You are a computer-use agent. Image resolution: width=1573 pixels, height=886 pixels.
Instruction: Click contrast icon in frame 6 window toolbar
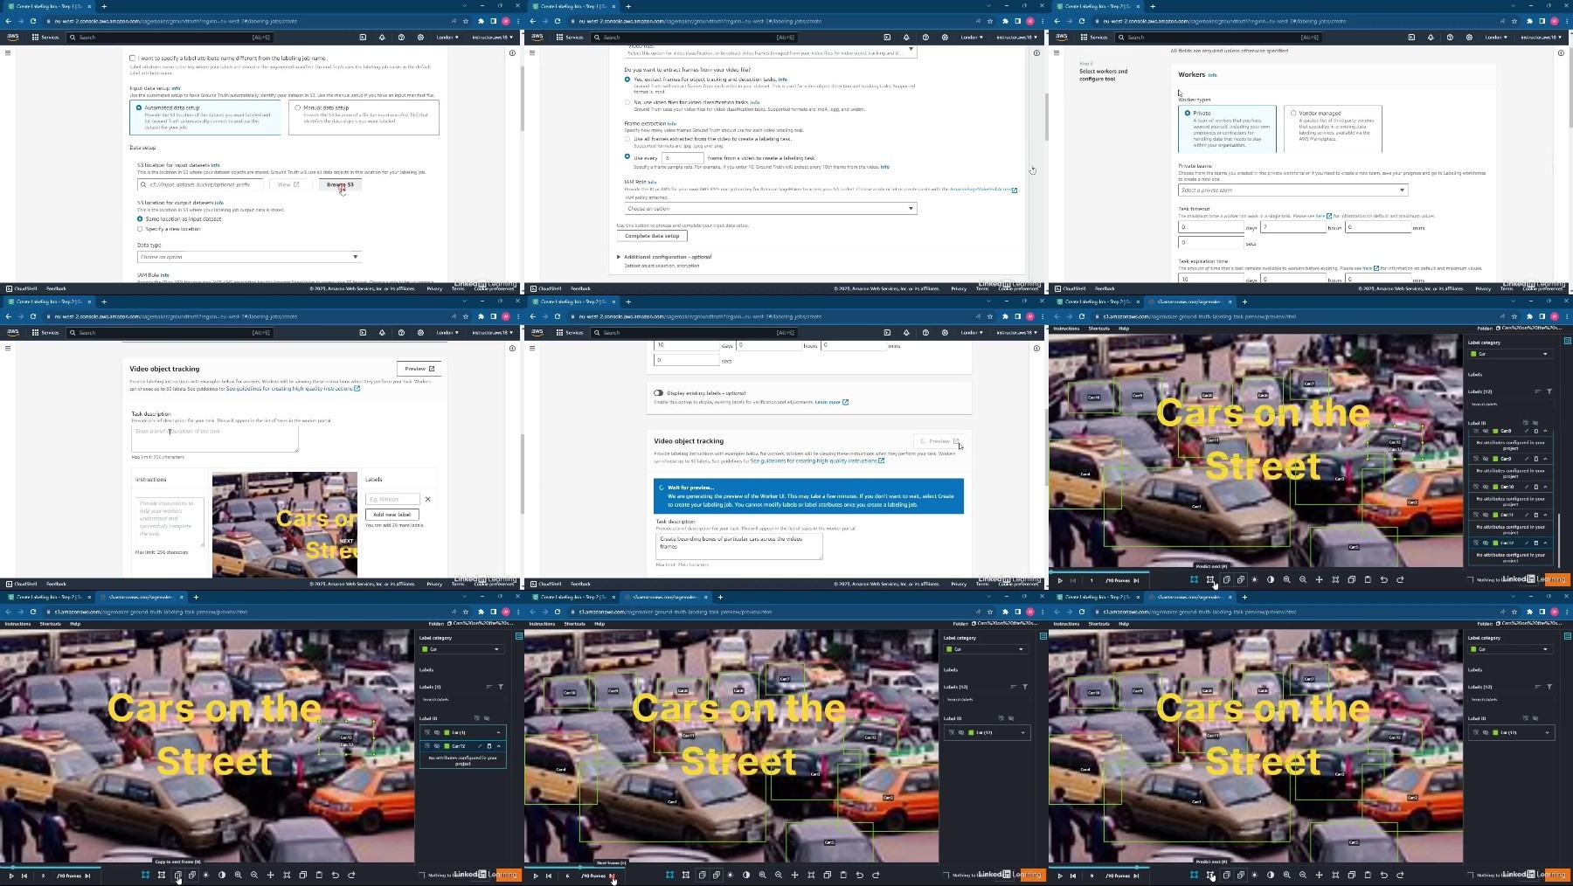tap(746, 875)
